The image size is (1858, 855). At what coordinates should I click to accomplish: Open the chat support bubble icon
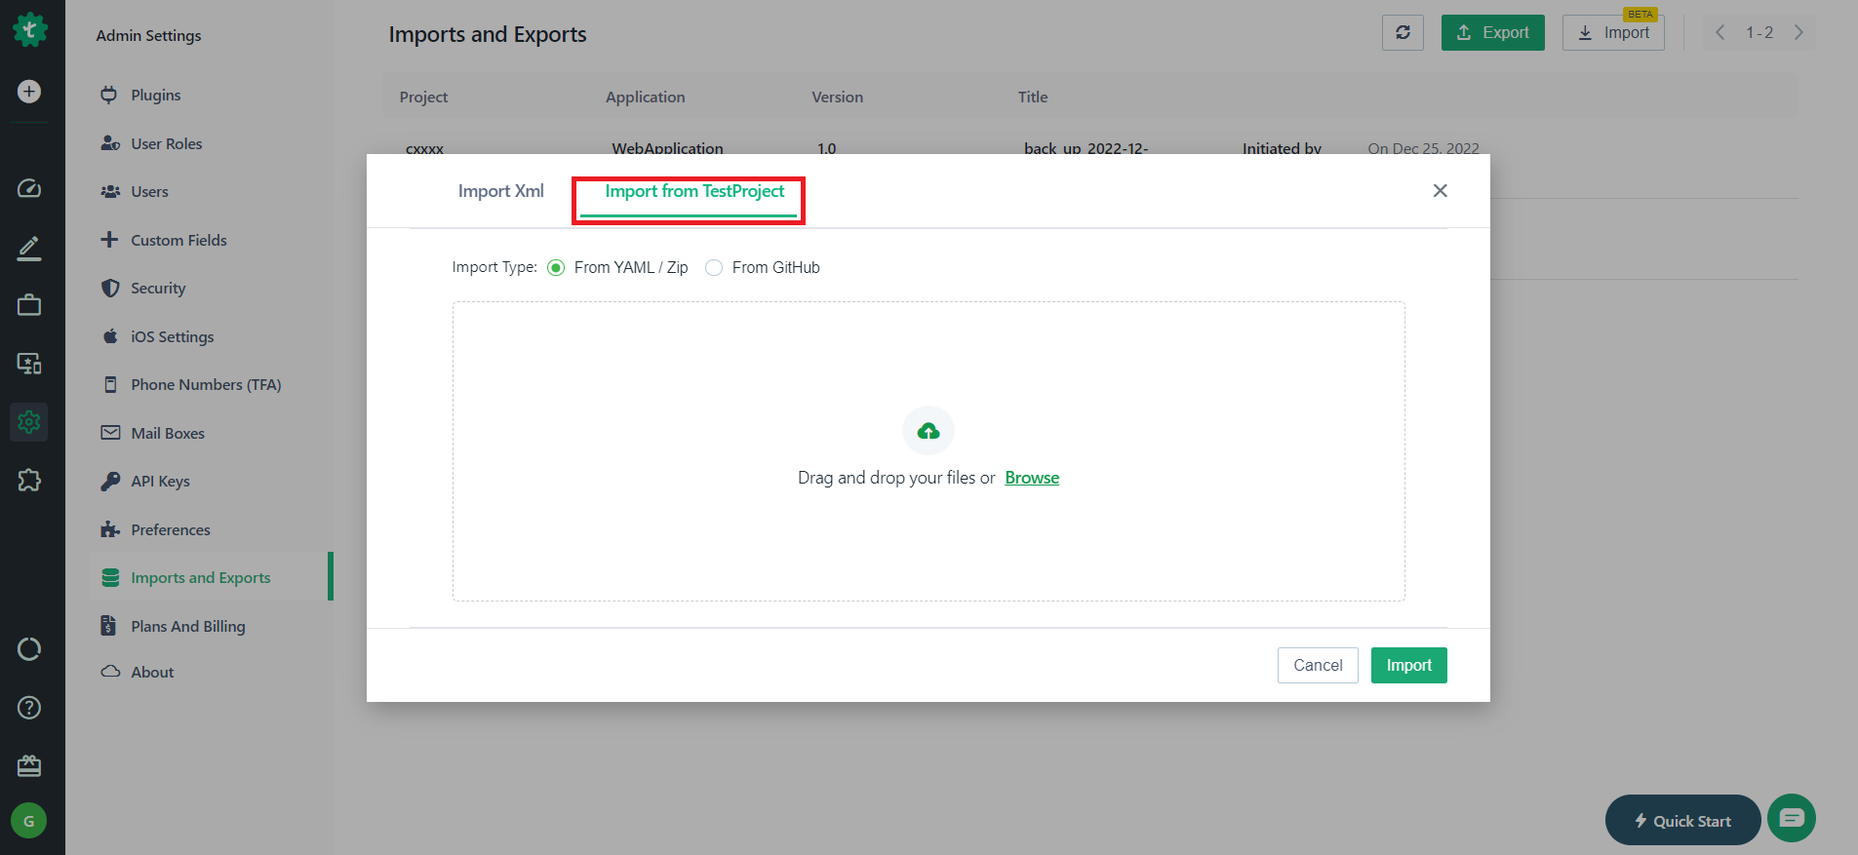(x=1792, y=818)
